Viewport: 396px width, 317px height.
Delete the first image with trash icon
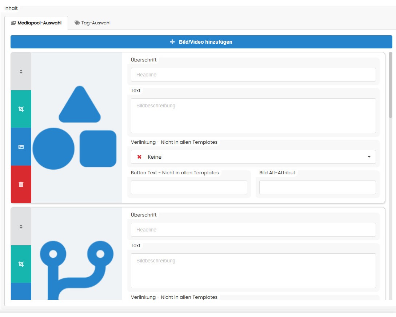point(21,184)
